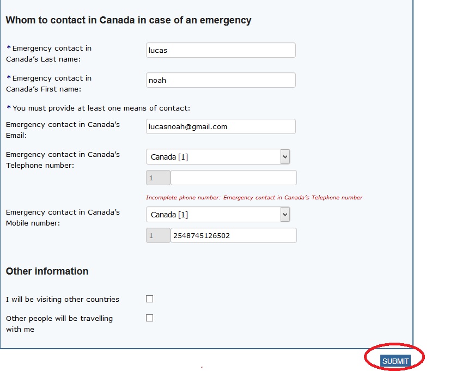Click the emergency contact Last name field
Image resolution: width=456 pixels, height=371 pixels.
pyautogui.click(x=221, y=50)
